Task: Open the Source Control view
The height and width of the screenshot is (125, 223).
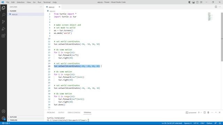Action: click(x=3, y=22)
